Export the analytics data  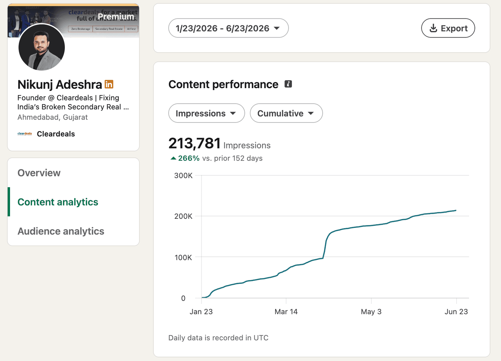[x=448, y=28]
